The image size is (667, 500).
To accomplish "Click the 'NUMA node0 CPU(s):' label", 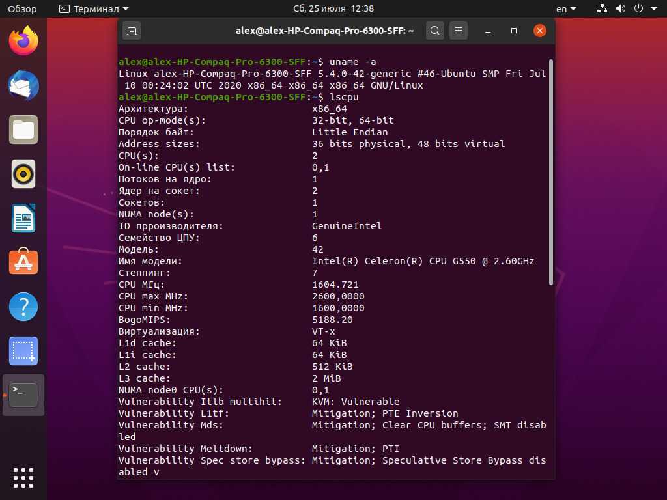I will coord(171,391).
